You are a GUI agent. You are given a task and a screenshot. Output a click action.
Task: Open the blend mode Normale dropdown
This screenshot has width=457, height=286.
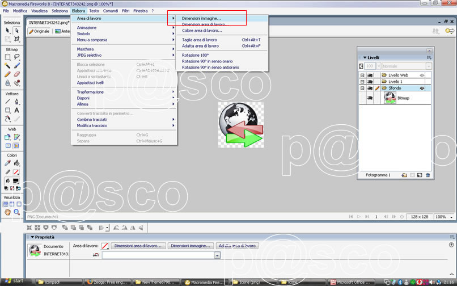tap(429, 66)
